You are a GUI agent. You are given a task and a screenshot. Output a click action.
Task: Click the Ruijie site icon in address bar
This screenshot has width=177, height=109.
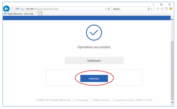tap(18, 9)
